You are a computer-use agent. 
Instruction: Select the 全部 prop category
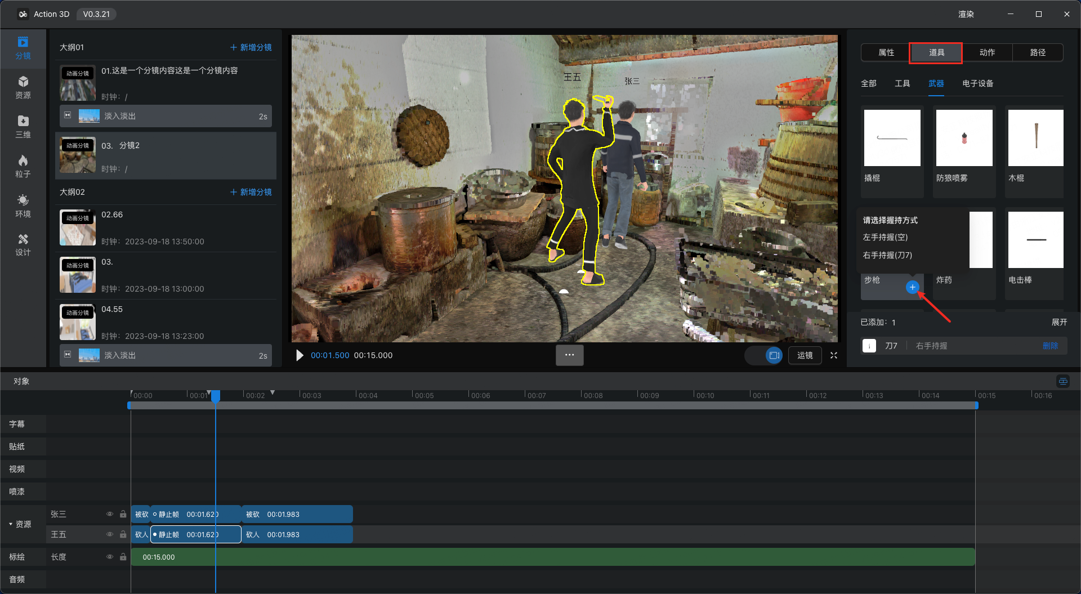(869, 83)
